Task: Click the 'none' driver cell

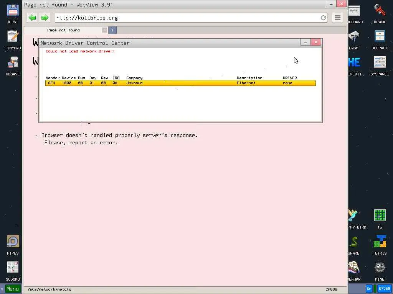Action: point(287,83)
